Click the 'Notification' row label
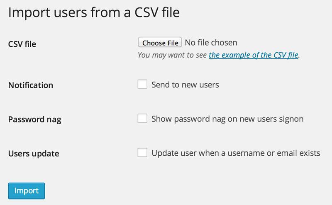This screenshot has width=332, height=205. (x=31, y=85)
